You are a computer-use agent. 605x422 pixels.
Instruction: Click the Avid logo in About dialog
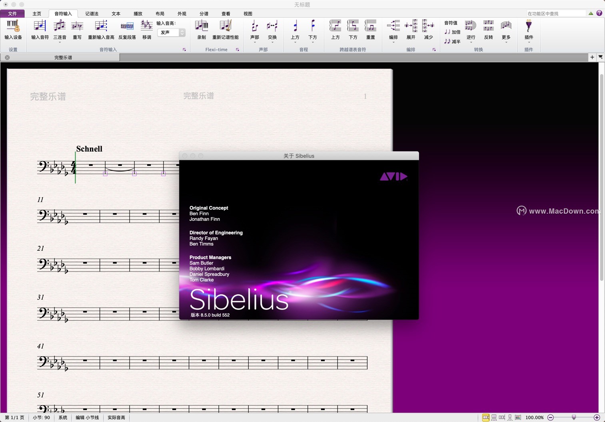(x=393, y=176)
